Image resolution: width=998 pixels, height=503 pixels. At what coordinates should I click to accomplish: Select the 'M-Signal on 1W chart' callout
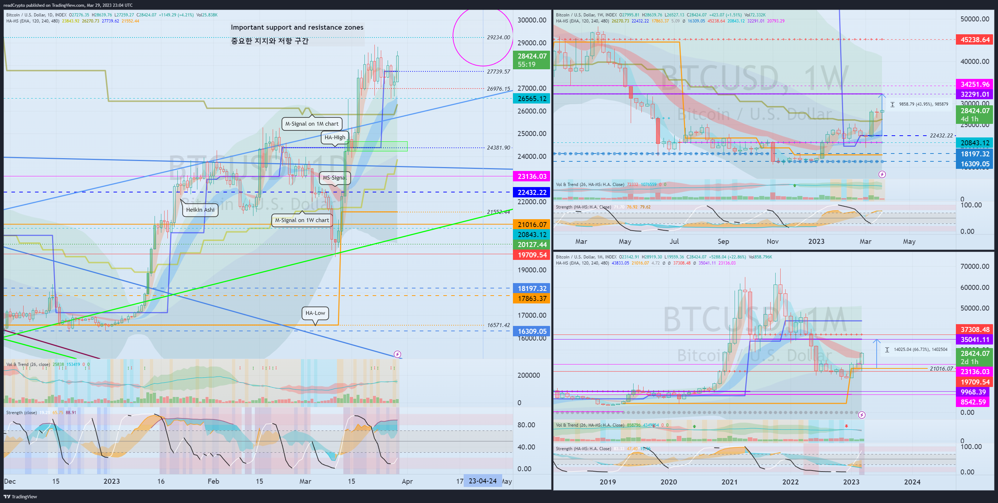[x=302, y=220]
